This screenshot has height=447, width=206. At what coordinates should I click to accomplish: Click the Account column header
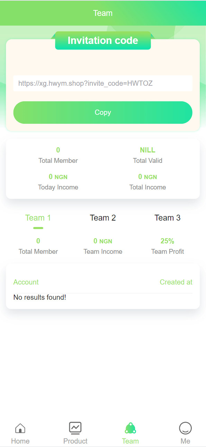(x=26, y=282)
